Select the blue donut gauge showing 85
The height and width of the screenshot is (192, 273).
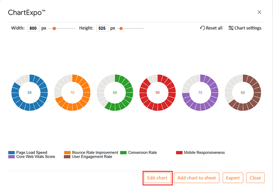click(x=29, y=93)
